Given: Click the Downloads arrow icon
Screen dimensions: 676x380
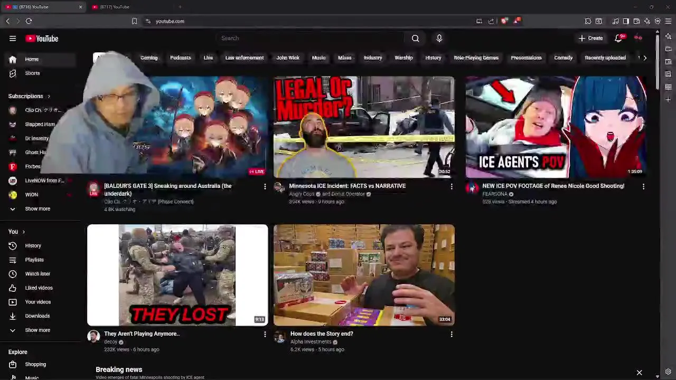Looking at the screenshot, I should pyautogui.click(x=13, y=316).
